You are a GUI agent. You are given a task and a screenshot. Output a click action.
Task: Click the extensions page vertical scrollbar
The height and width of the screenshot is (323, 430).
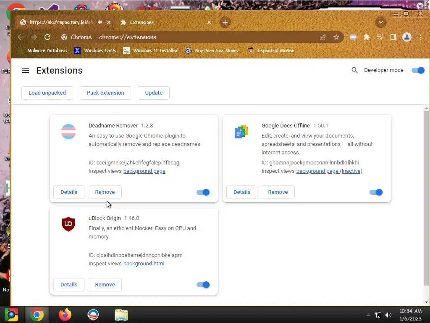(426, 198)
